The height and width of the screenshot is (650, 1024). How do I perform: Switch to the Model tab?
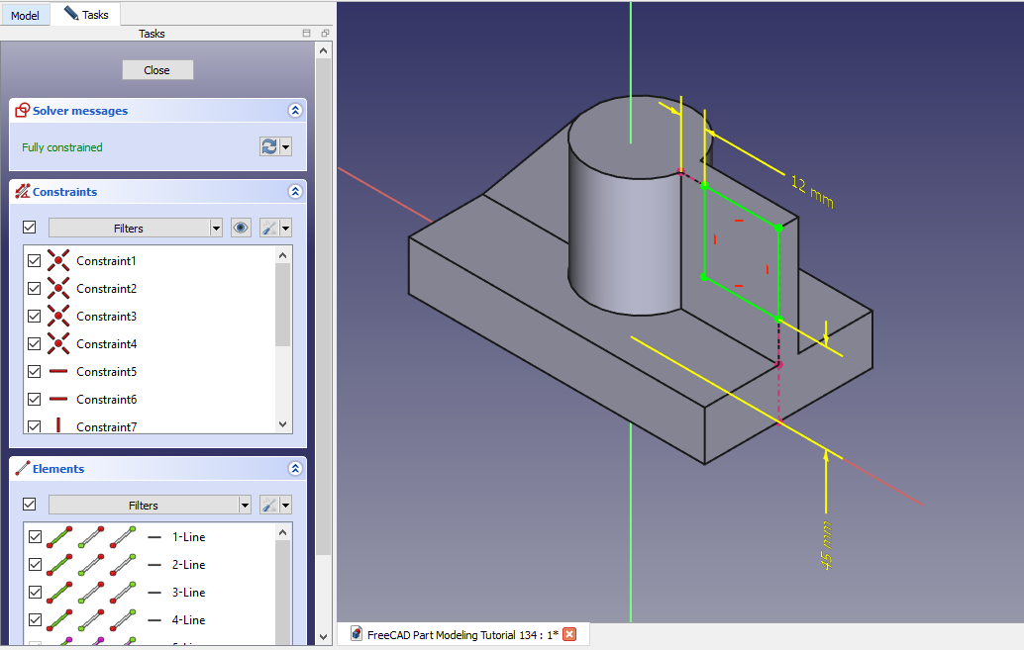[25, 15]
